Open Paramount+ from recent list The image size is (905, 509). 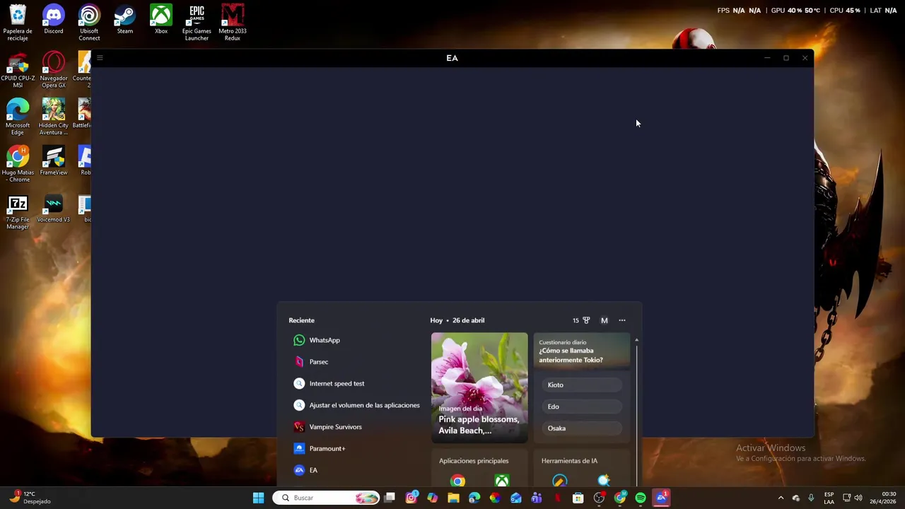(320, 448)
